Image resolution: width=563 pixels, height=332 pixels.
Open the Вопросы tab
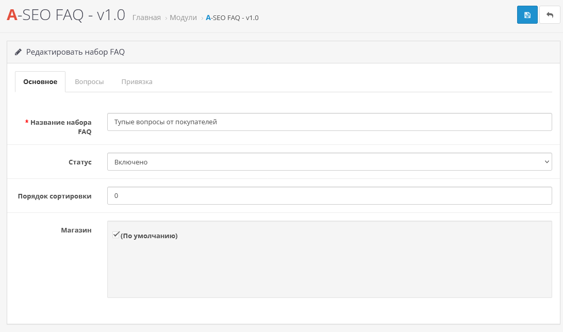tap(89, 82)
